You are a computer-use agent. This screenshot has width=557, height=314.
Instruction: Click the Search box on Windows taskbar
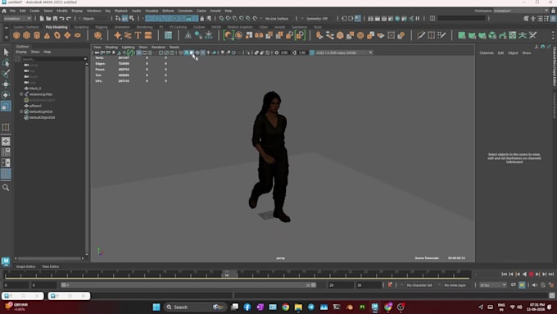[x=195, y=307]
